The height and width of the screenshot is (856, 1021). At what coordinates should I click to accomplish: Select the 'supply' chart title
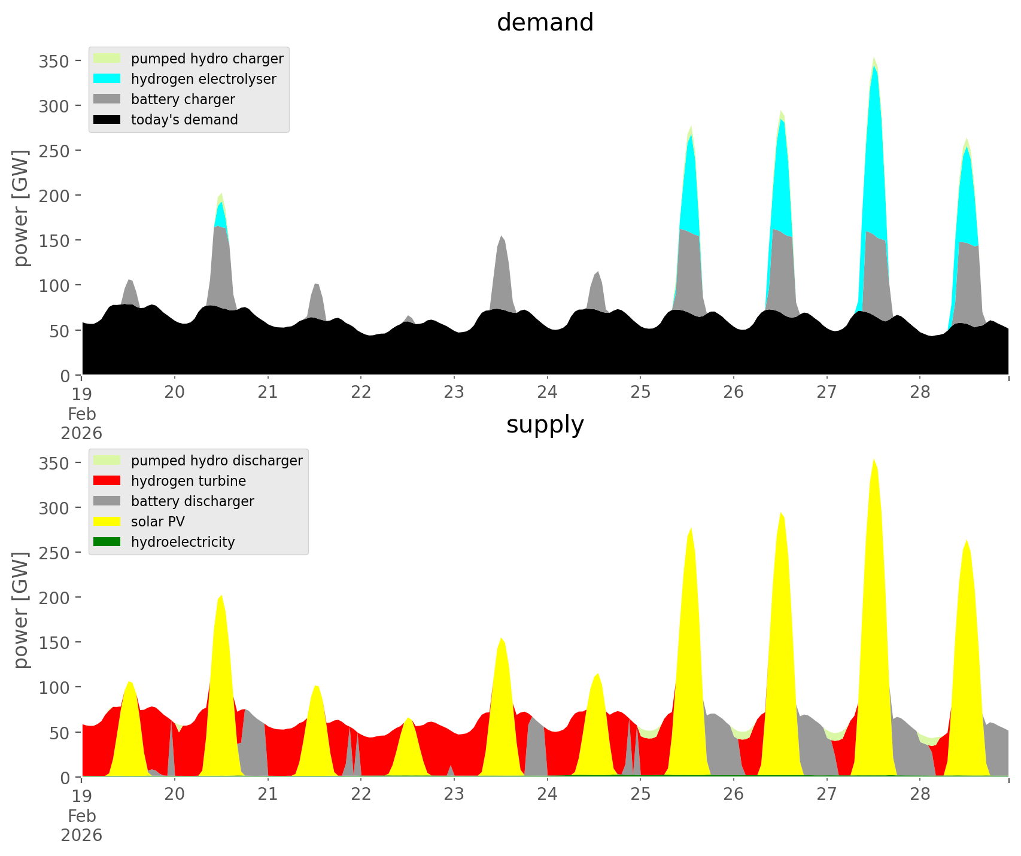click(x=545, y=425)
